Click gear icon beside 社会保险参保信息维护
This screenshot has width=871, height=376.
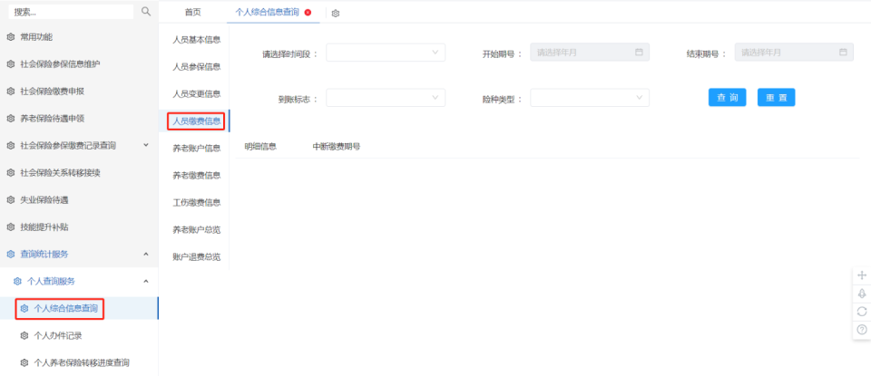point(11,64)
